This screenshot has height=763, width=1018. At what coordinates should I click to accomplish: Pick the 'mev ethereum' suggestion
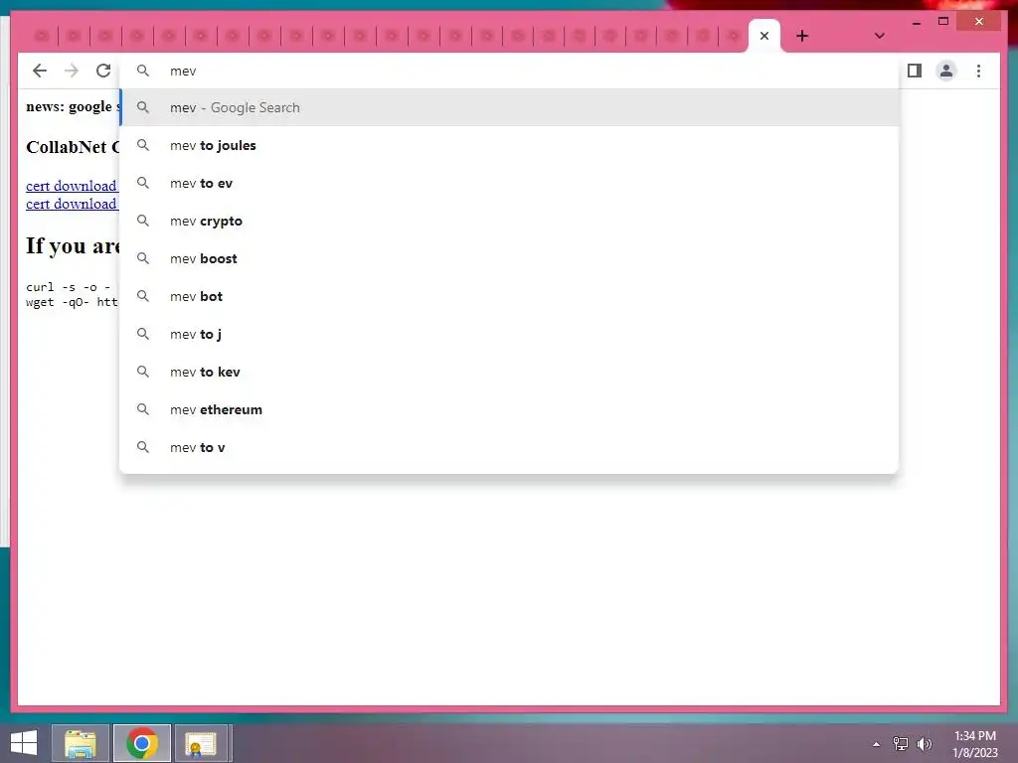[x=509, y=409]
